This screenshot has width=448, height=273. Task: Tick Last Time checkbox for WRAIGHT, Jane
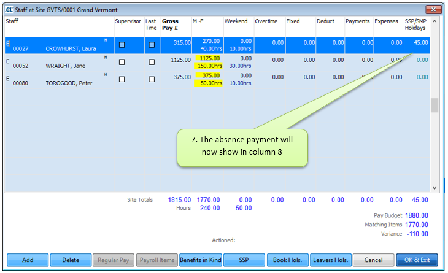click(152, 62)
